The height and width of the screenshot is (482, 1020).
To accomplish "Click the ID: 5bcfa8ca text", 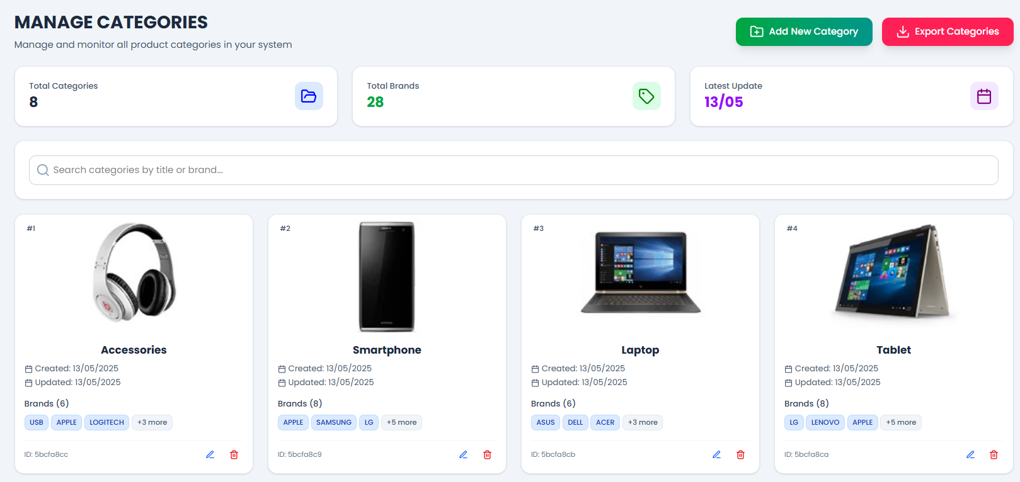I will (x=806, y=454).
